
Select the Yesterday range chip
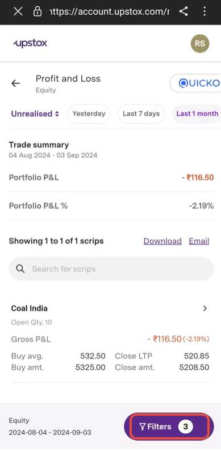[89, 114]
